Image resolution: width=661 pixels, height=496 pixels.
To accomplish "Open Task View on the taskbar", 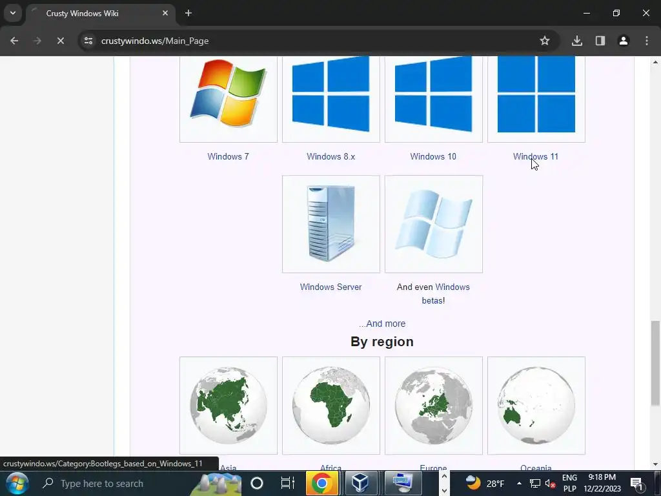I will (287, 483).
